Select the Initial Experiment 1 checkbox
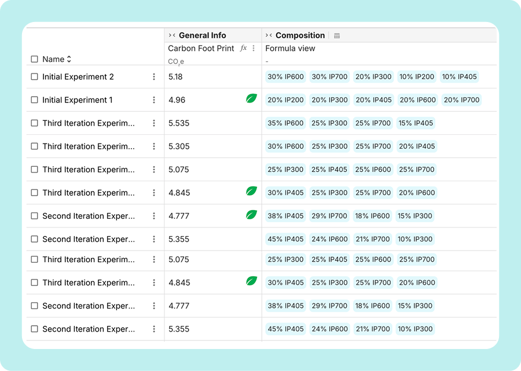Viewport: 521px width, 371px height. click(x=34, y=100)
